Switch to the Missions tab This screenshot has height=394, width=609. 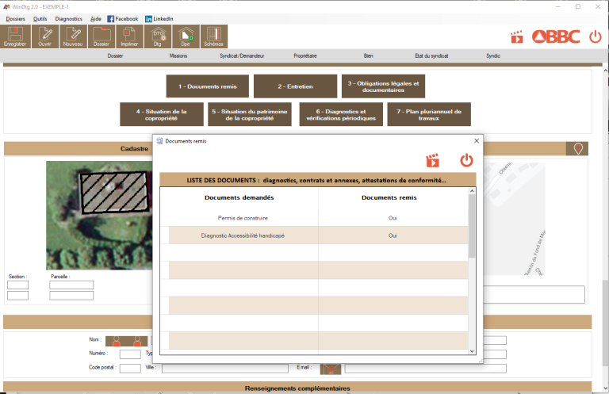(178, 56)
